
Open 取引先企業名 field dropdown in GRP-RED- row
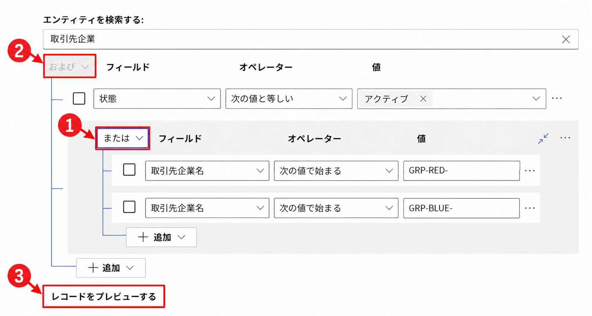(207, 171)
